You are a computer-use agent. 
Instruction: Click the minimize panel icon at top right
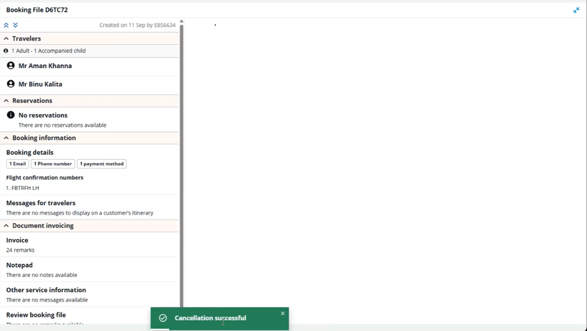(x=576, y=10)
